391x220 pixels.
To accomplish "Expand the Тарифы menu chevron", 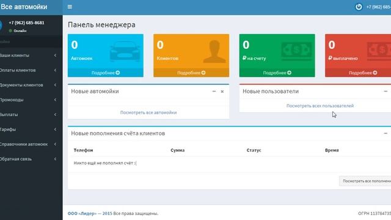I will click(56, 130).
